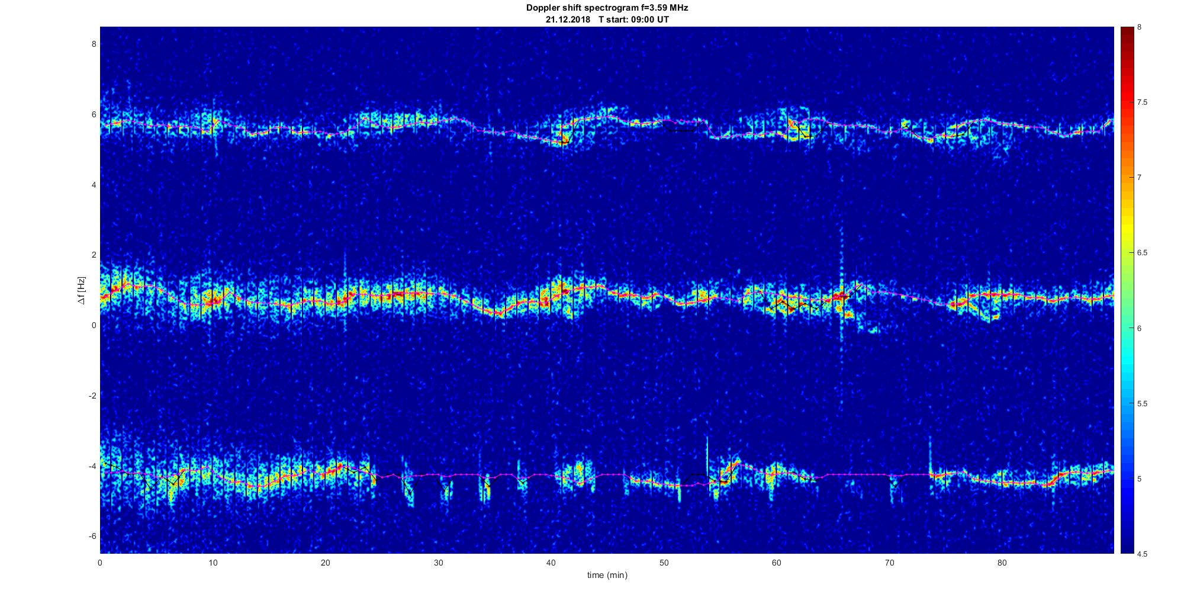This screenshot has width=1184, height=594.
Task: Click the y-axis tick label -6
Action: click(92, 536)
